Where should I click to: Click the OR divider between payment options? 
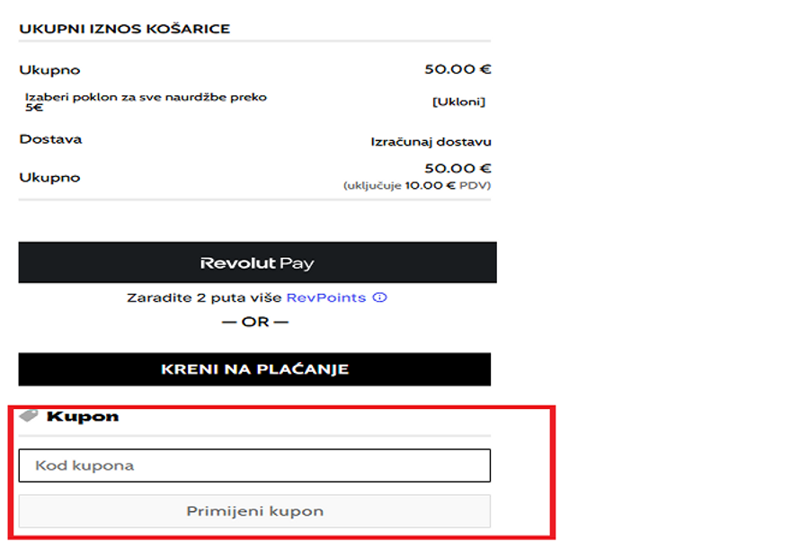255,321
